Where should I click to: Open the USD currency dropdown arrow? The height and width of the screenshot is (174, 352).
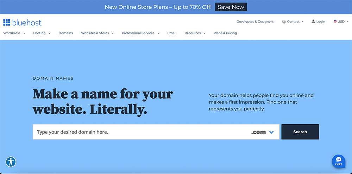pyautogui.click(x=348, y=22)
